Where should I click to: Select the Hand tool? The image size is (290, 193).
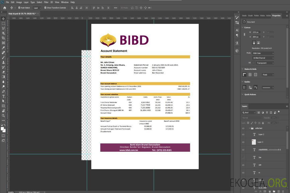[x=3, y=111]
